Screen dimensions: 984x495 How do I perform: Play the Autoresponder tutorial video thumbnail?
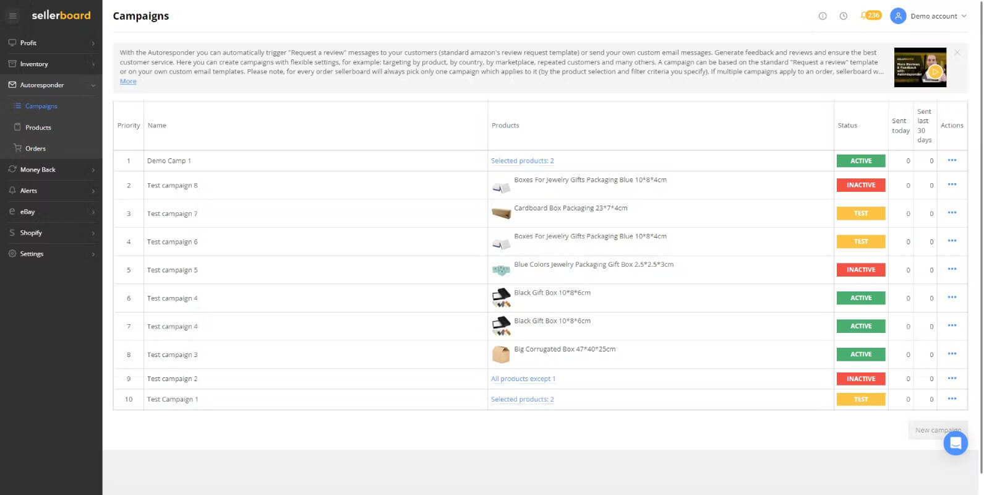[920, 67]
